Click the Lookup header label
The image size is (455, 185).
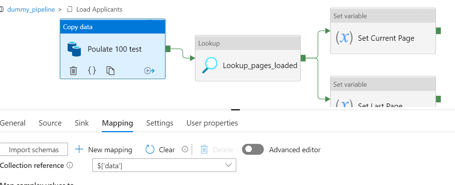(x=209, y=43)
